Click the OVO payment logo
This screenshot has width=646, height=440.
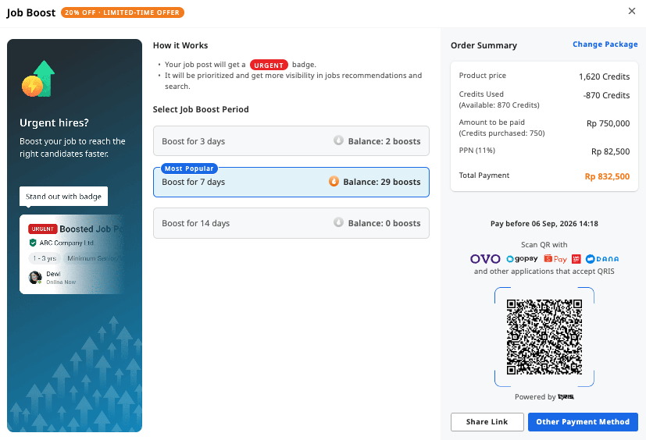tap(485, 259)
